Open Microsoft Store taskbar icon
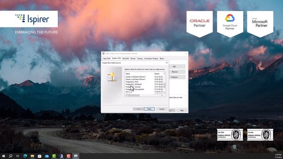Image resolution: width=283 pixels, height=159 pixels. (39, 156)
